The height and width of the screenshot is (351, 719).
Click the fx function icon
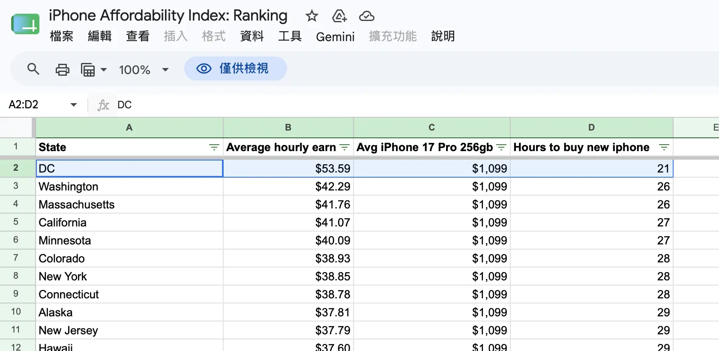pyautogui.click(x=103, y=105)
